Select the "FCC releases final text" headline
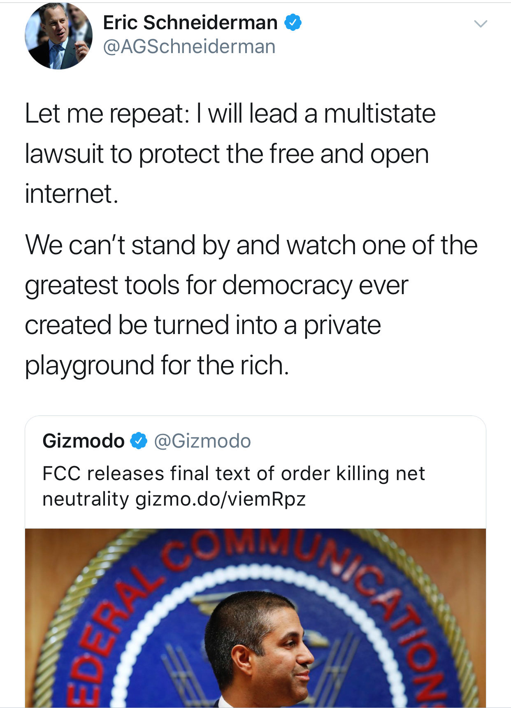The width and height of the screenshot is (511, 708). point(233,474)
